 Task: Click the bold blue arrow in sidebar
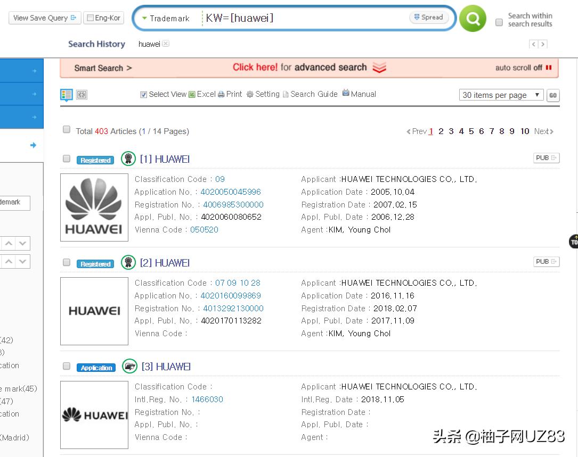[x=33, y=145]
